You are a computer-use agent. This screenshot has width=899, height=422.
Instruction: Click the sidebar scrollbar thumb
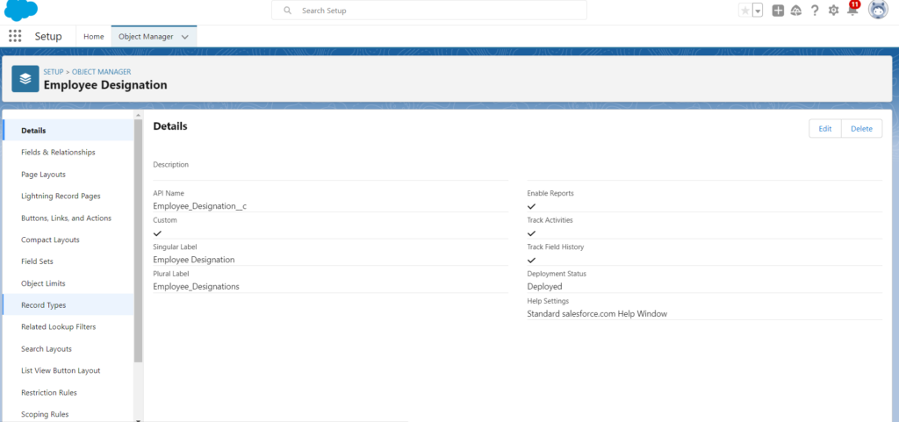tap(138, 240)
